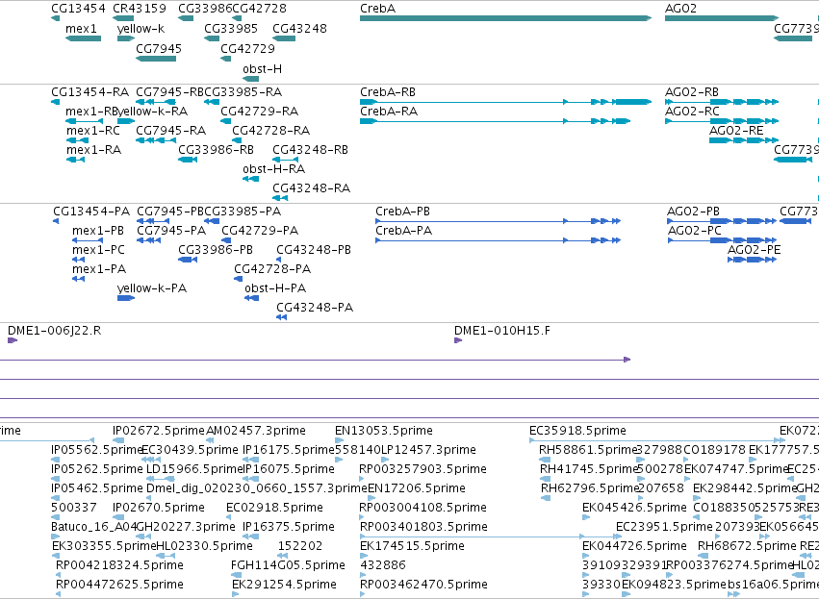Open the AGO2-RB transcript label
The image size is (819, 599).
[x=692, y=92]
